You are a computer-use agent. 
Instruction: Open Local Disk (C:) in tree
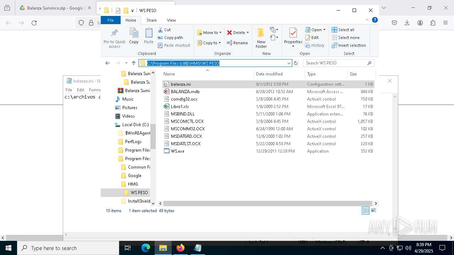tap(132, 125)
